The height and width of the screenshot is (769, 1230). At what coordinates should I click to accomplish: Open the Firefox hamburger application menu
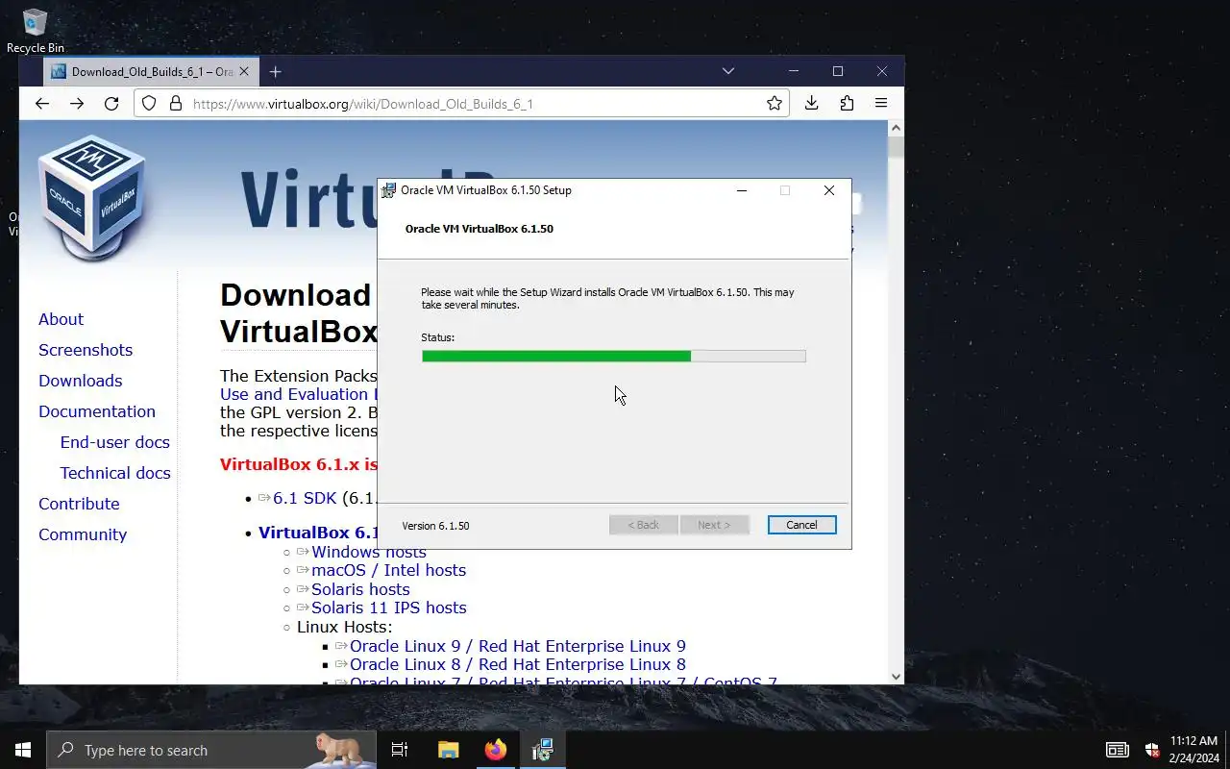[x=881, y=104]
